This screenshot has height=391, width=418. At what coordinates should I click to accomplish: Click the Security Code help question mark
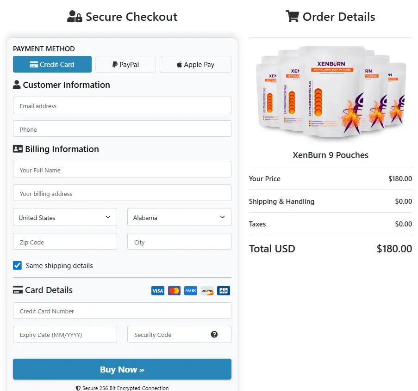pyautogui.click(x=214, y=334)
